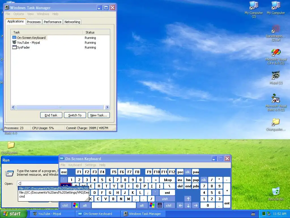
Task: Open On-Screen Keyboard's Keyboard menu
Action: pos(75,165)
